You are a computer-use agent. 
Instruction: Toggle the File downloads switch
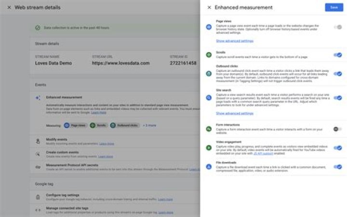(338, 166)
